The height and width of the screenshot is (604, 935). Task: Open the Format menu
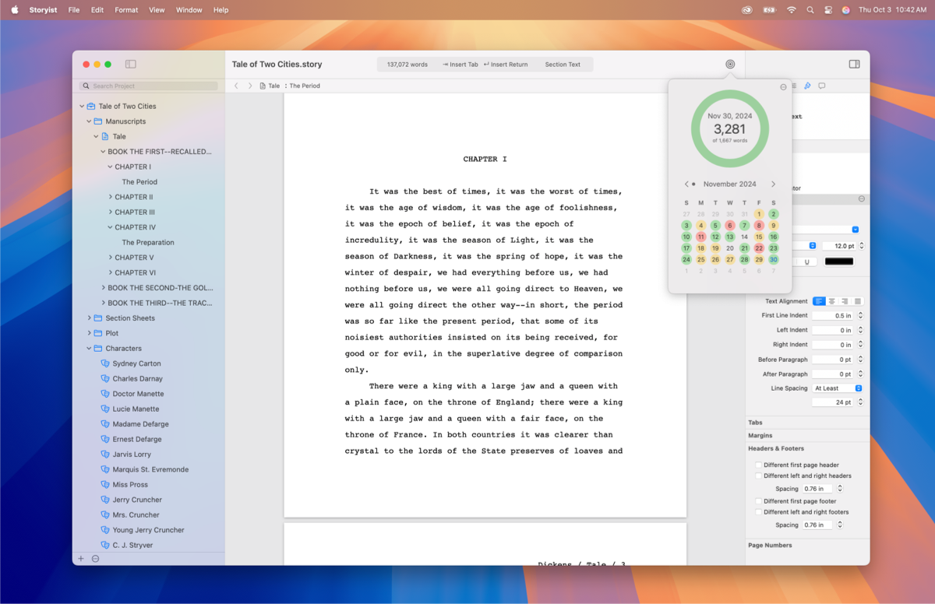pyautogui.click(x=126, y=10)
